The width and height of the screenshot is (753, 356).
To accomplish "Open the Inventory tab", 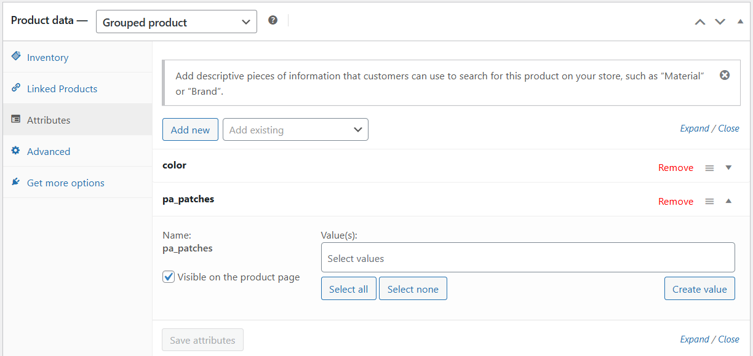I will coord(48,57).
